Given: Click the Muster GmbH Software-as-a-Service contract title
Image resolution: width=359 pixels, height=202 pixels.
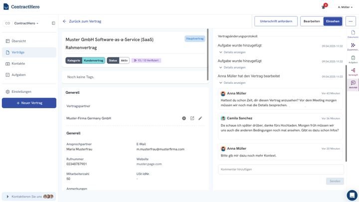Looking at the screenshot, I should (x=109, y=43).
